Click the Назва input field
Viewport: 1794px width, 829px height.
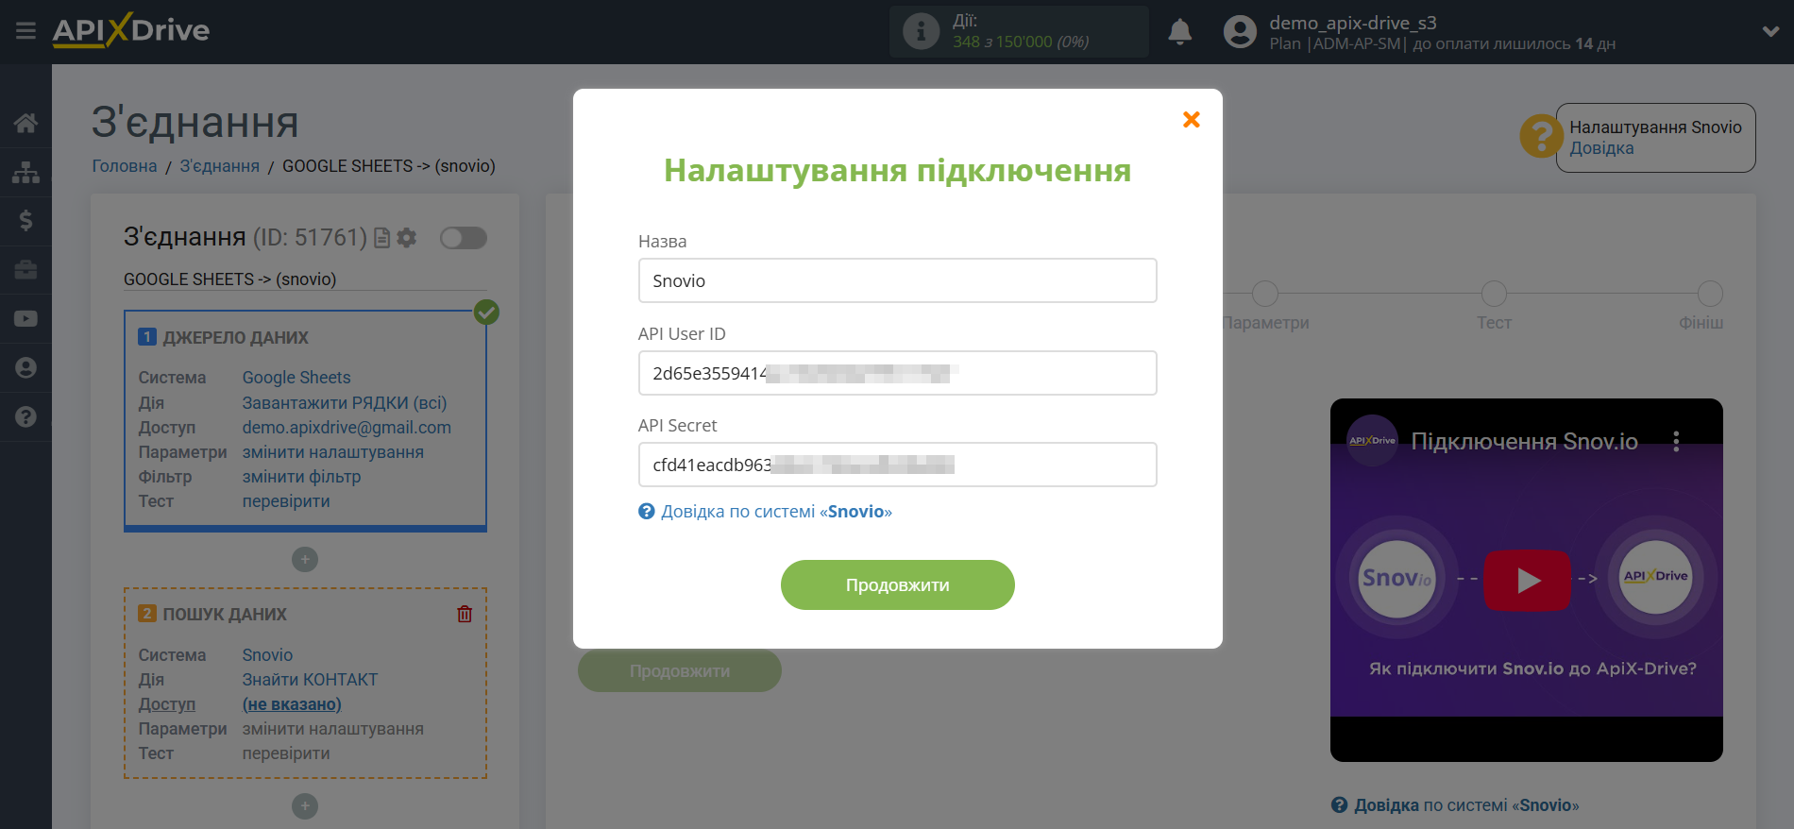click(897, 280)
